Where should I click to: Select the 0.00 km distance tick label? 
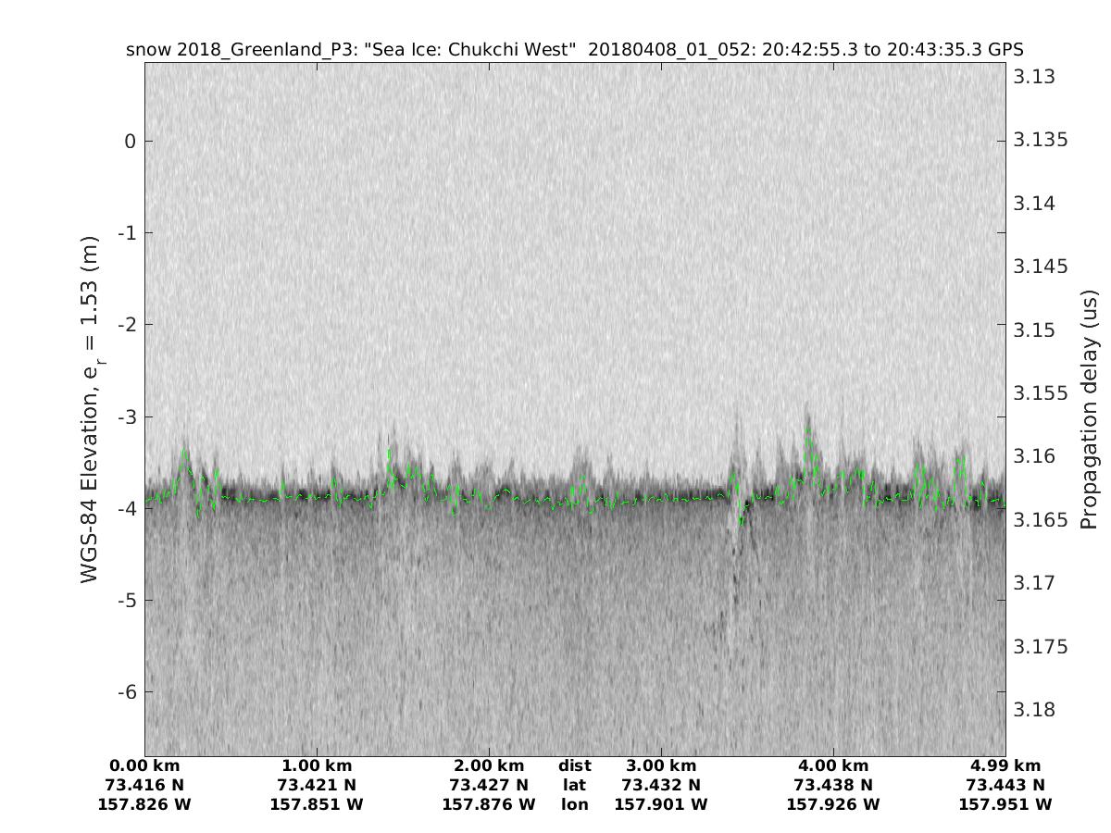pos(144,765)
